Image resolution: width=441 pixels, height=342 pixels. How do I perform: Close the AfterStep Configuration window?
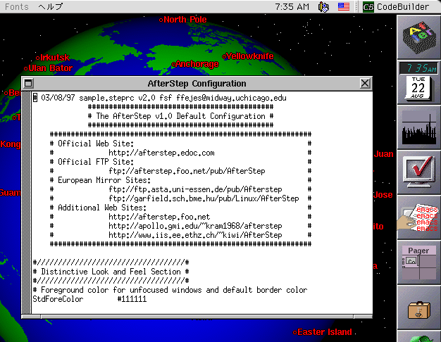[365, 84]
